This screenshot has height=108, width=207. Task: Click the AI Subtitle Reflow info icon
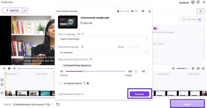(84, 83)
